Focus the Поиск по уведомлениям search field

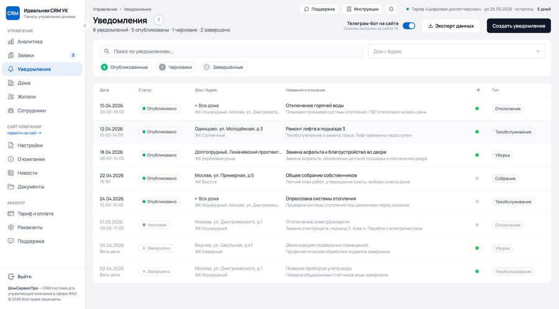[x=232, y=52]
